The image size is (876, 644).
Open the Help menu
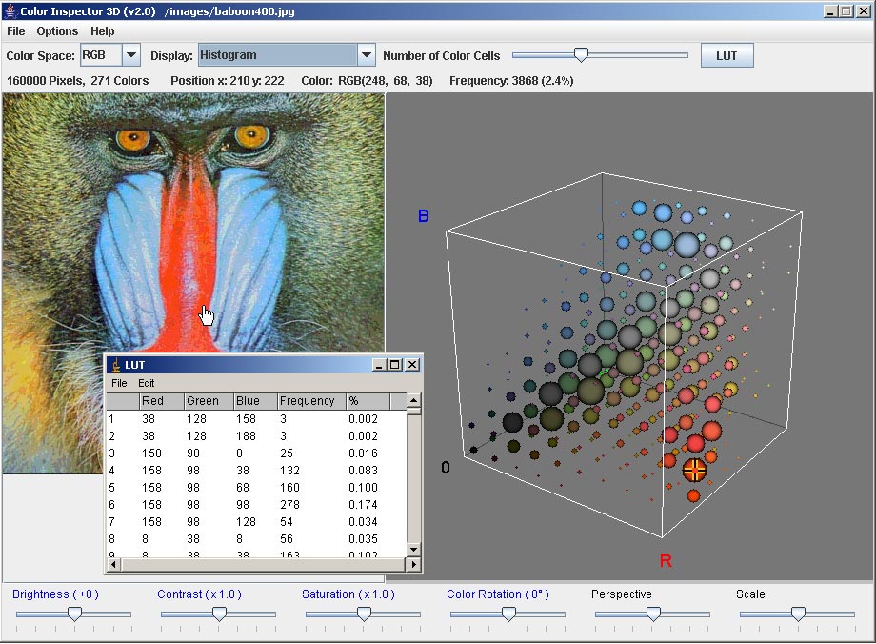click(x=102, y=31)
